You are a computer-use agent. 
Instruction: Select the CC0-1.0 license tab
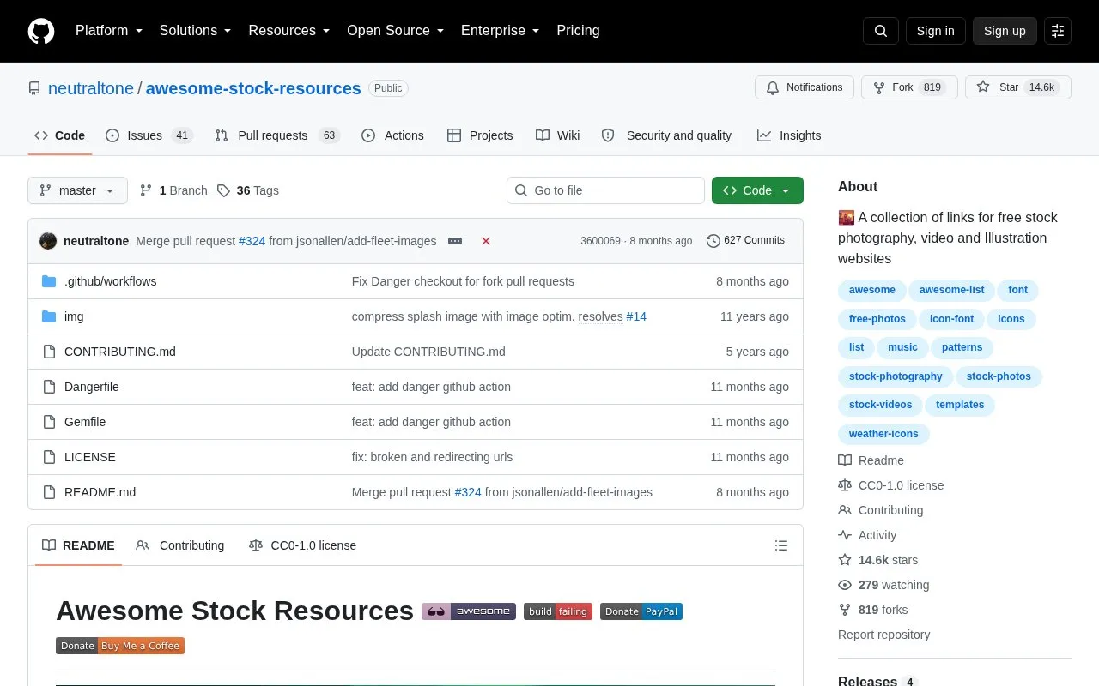[x=302, y=545]
